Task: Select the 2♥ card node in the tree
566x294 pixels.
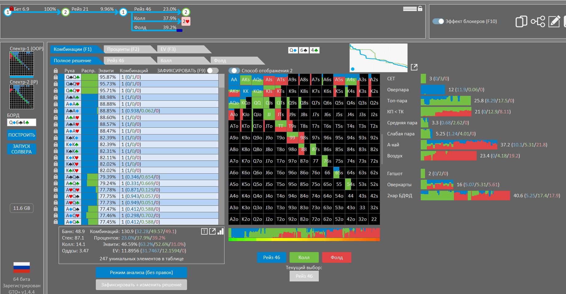Action: 186,21
